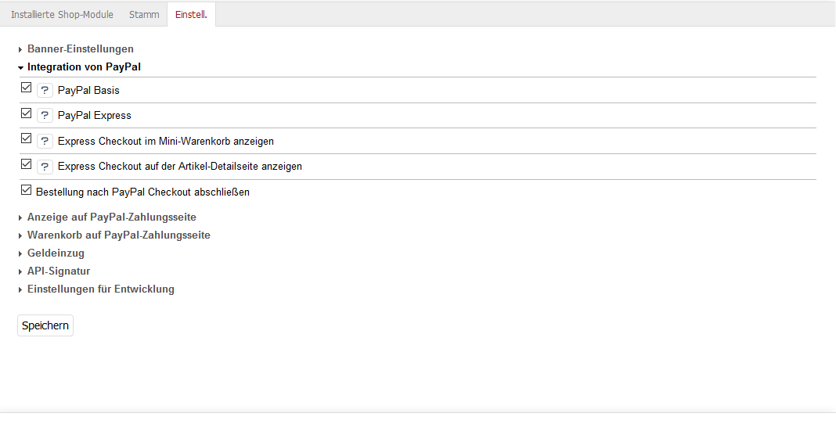Viewport: 836px width, 442px height.
Task: Select the Einstell. tab
Action: (191, 15)
